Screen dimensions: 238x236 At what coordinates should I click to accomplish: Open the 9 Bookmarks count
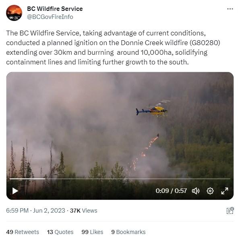coord(128,232)
